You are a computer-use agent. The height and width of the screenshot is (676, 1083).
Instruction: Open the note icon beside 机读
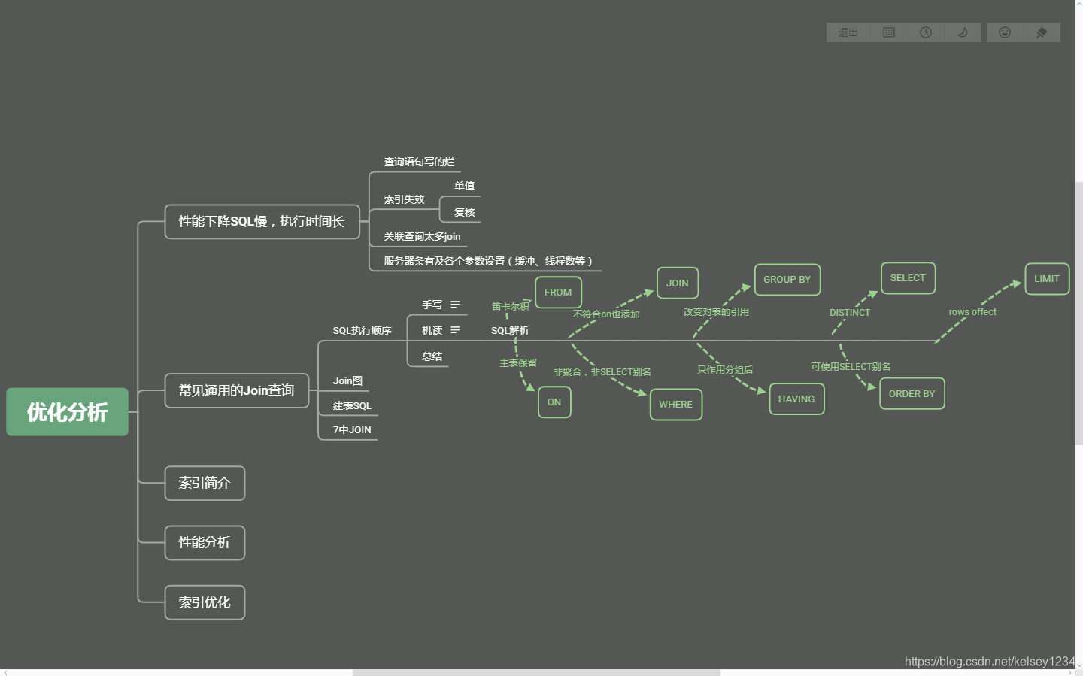[x=455, y=330]
